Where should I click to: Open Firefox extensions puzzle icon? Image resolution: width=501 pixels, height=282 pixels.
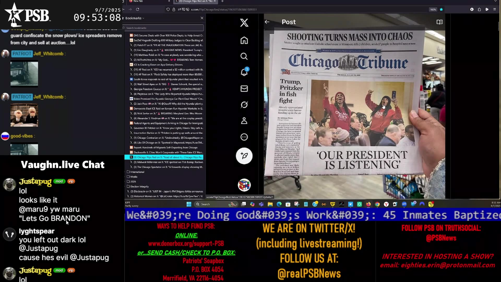479,9
